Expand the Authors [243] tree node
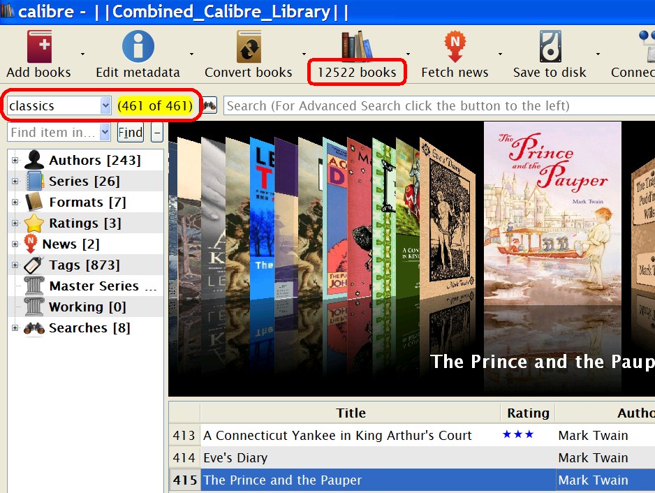This screenshot has height=493, width=655. (x=15, y=160)
